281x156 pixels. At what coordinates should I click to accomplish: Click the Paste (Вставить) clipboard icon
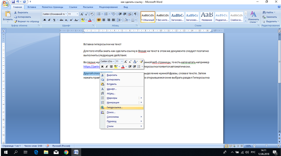[x=8, y=14]
